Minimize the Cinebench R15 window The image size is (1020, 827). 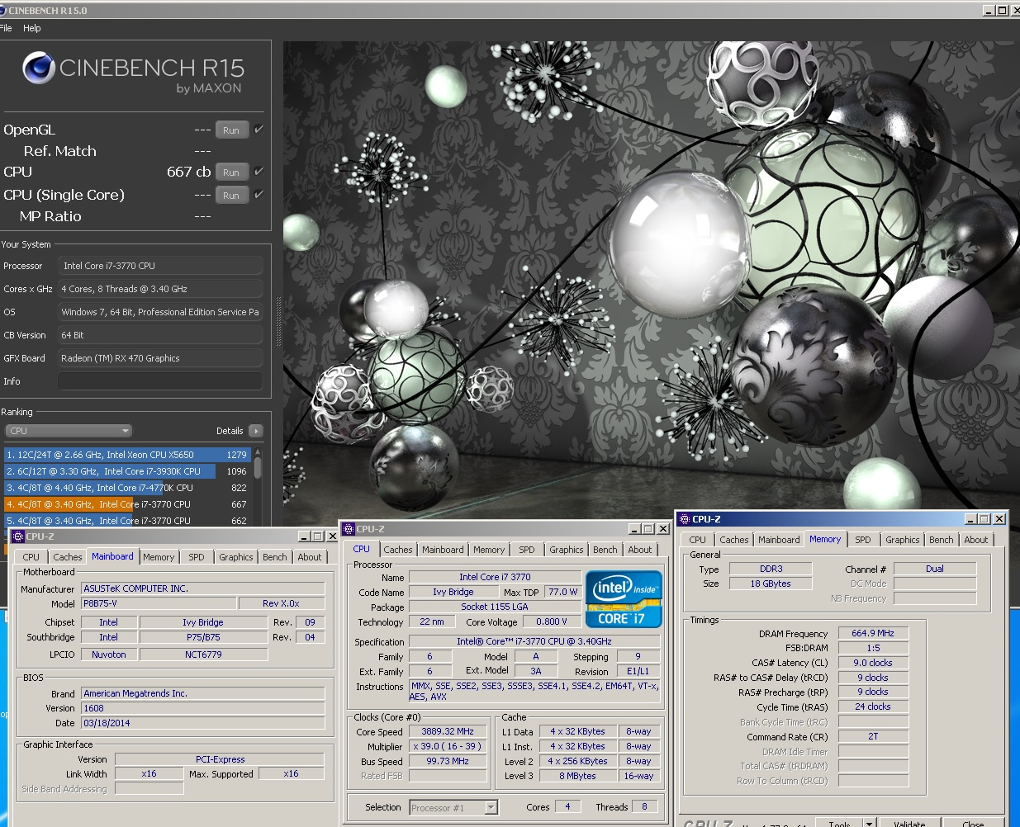point(989,10)
